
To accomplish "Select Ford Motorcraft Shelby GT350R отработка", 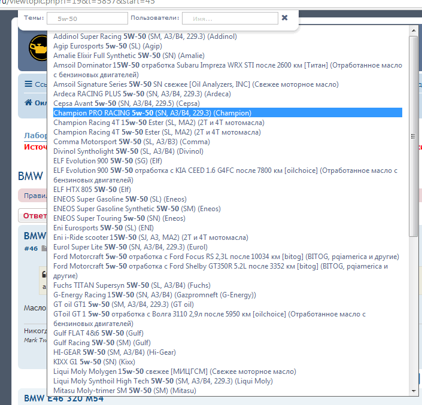I will [x=221, y=271].
